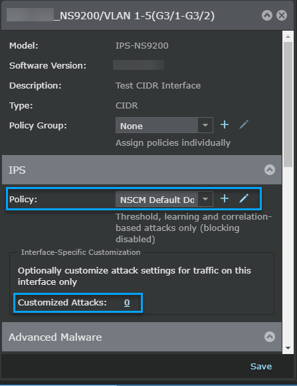297x386 pixels.
Task: Click the scrollbar down arrow
Action: [x=288, y=348]
